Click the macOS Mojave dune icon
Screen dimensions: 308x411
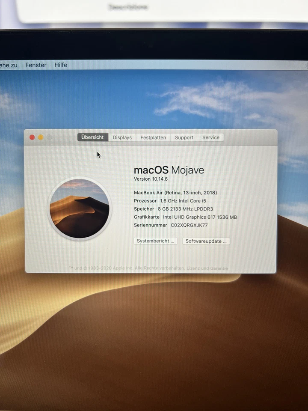click(80, 208)
